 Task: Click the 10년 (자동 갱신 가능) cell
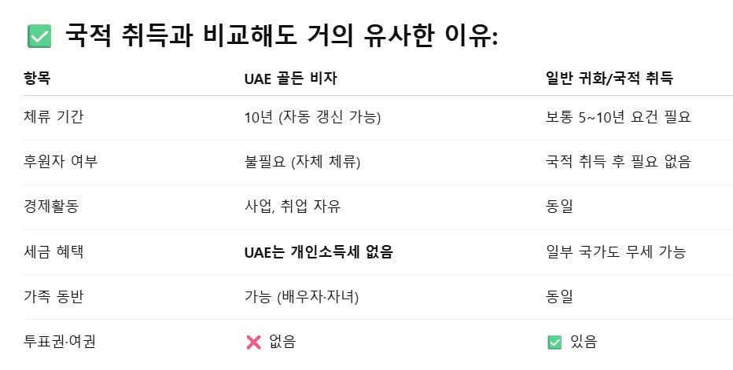tap(313, 117)
